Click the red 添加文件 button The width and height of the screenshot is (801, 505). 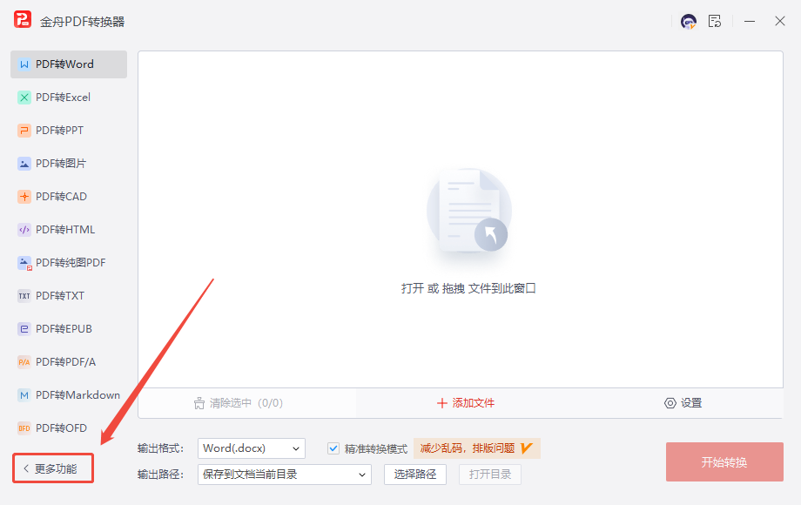[466, 403]
